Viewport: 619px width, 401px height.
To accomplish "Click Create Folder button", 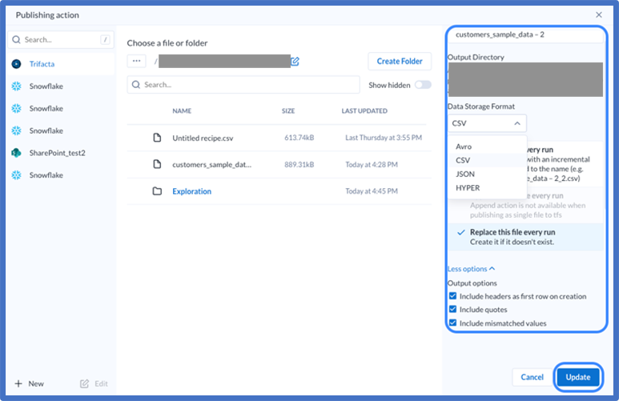I will pyautogui.click(x=400, y=61).
